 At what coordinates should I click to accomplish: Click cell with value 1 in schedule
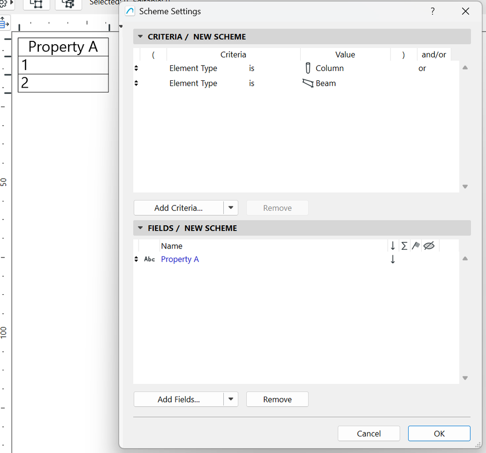(63, 65)
